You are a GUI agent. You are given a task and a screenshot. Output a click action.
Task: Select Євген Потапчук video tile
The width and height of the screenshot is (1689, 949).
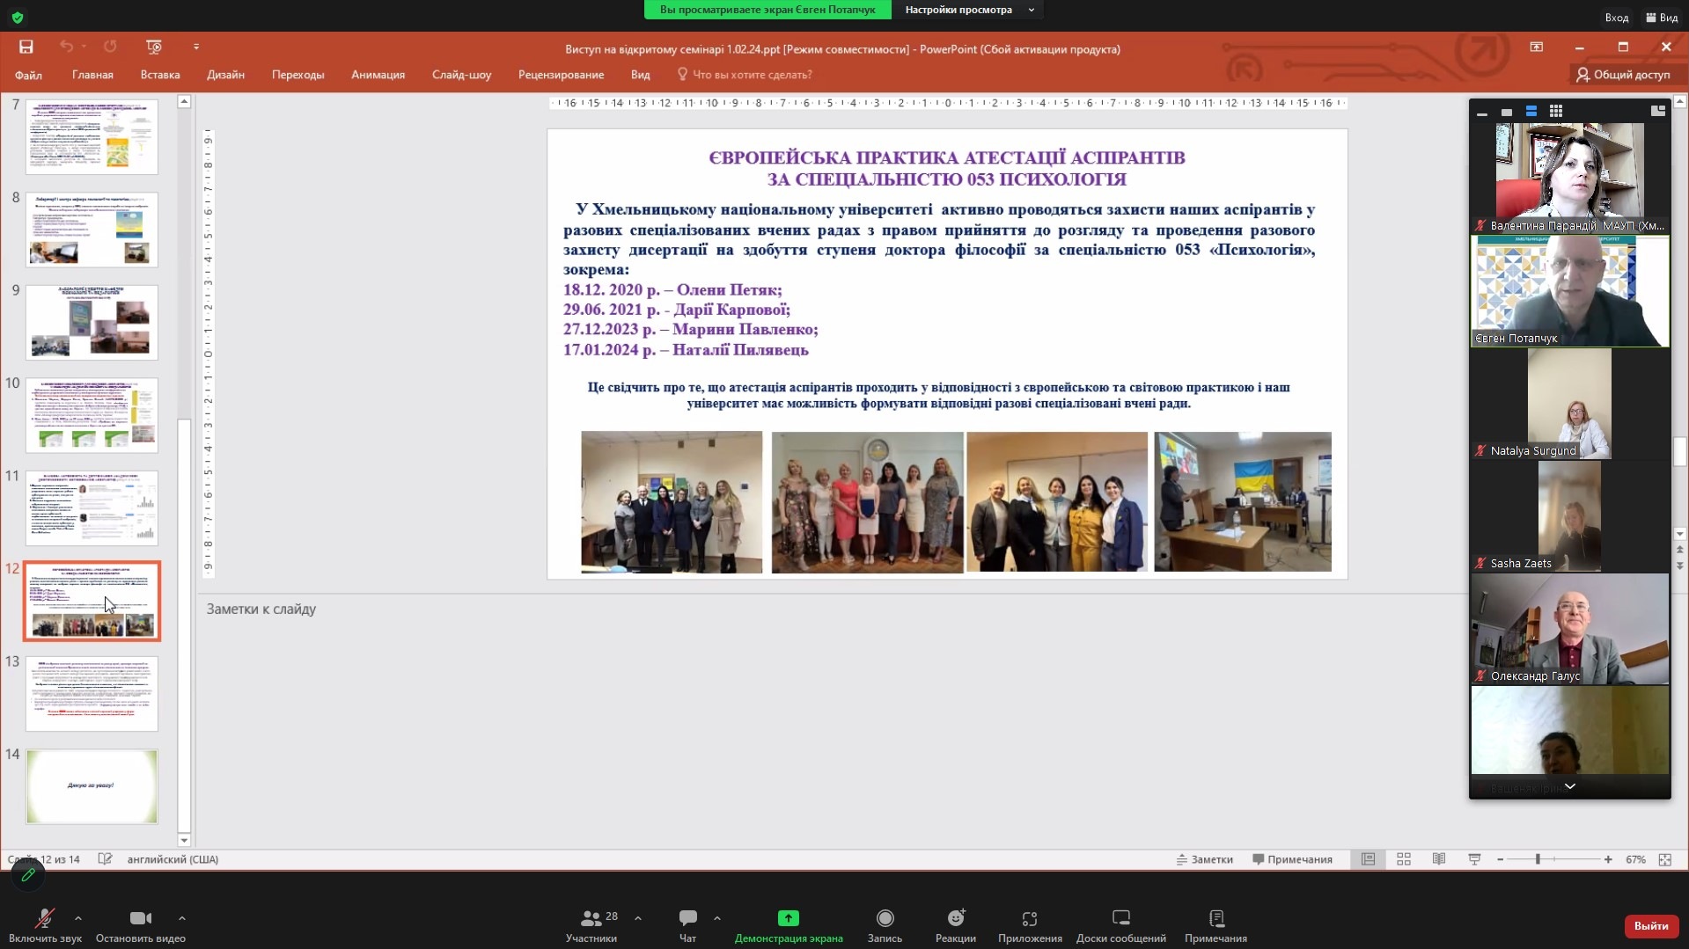click(1570, 291)
